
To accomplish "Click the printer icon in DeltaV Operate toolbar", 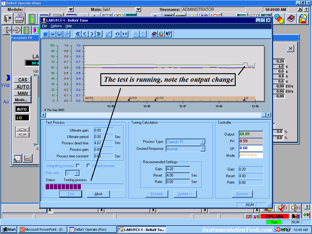I will pos(20,19).
